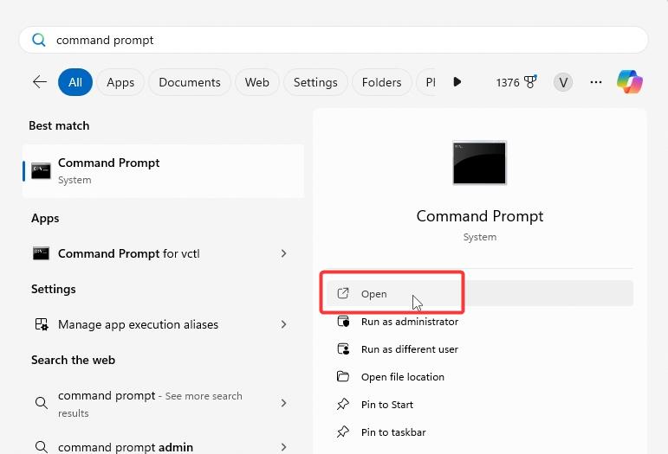The image size is (668, 454).
Task: Show more filters with the play arrow
Action: pyautogui.click(x=457, y=81)
